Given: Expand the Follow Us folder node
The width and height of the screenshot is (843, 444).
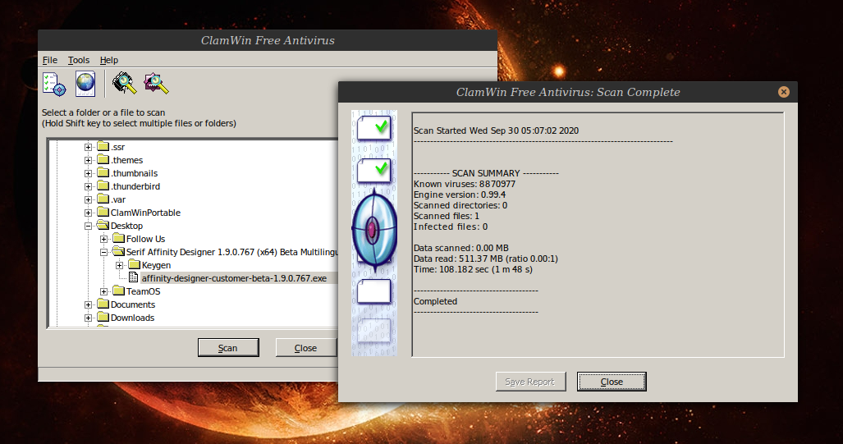Looking at the screenshot, I should point(103,239).
